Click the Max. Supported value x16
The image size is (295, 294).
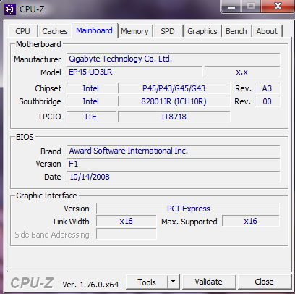[x=251, y=221]
